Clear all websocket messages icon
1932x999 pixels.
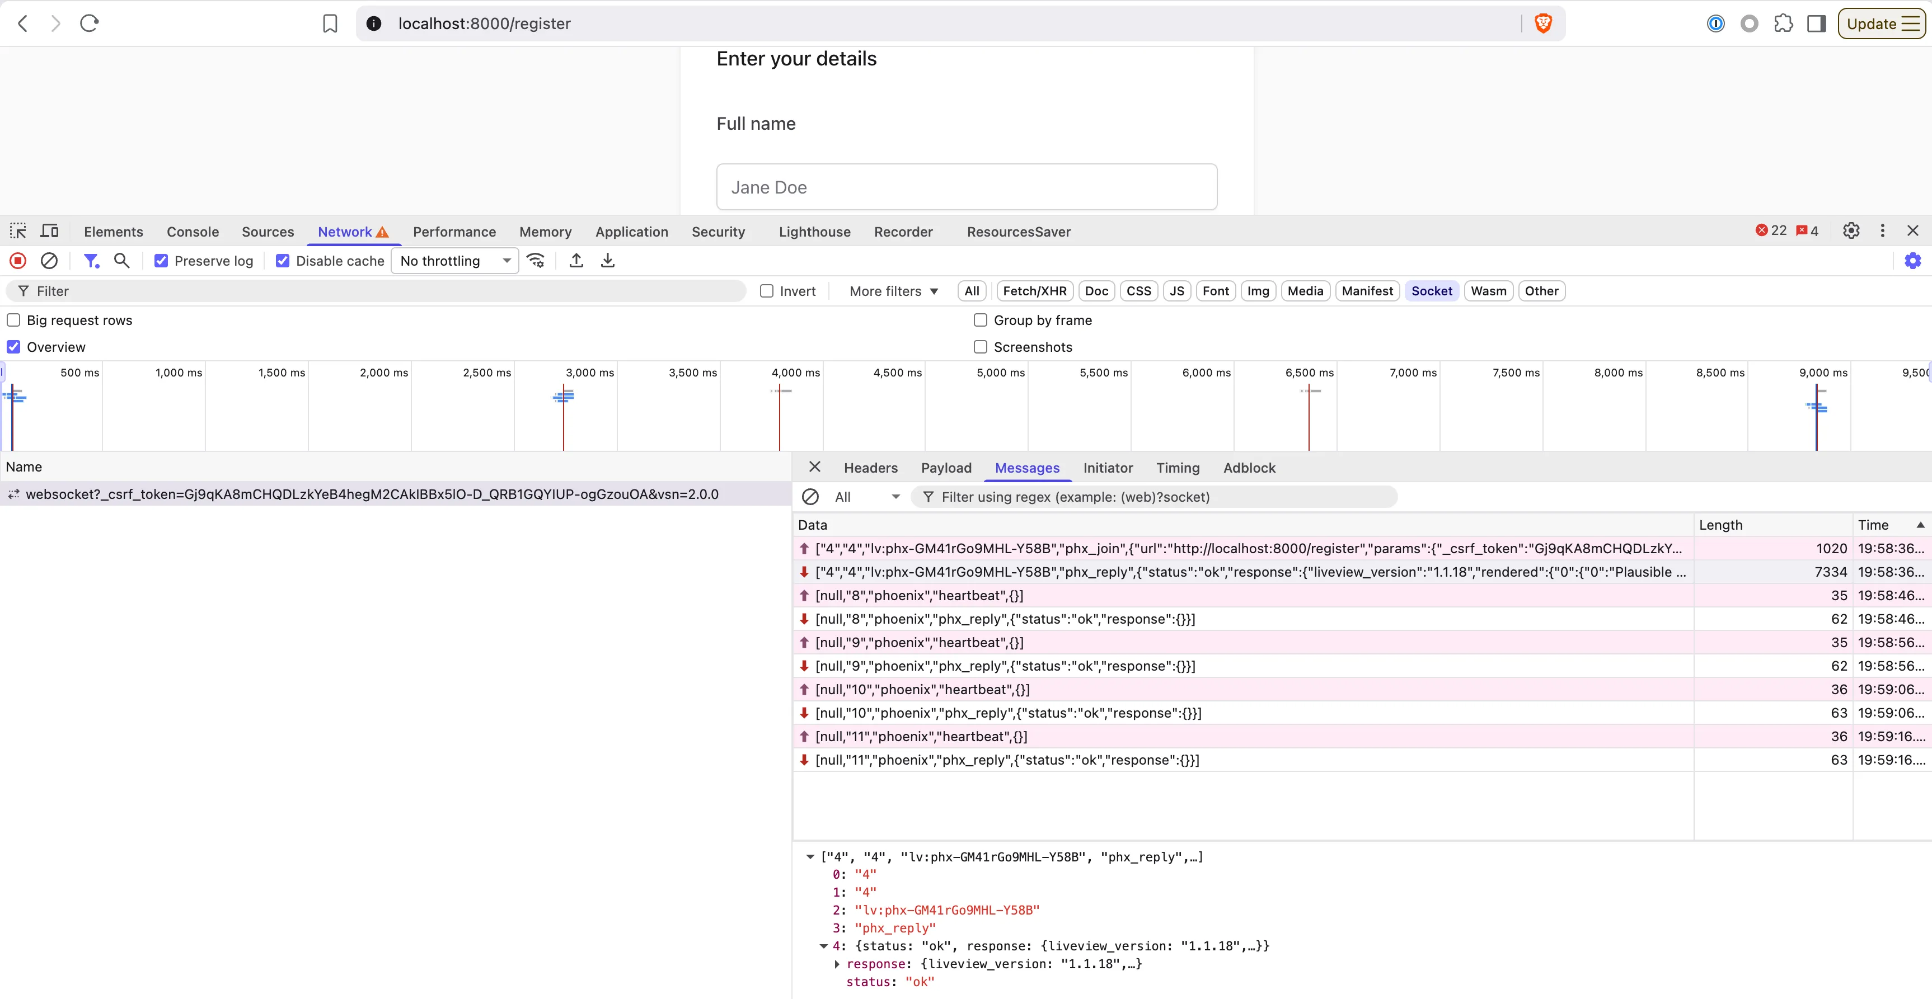[810, 497]
